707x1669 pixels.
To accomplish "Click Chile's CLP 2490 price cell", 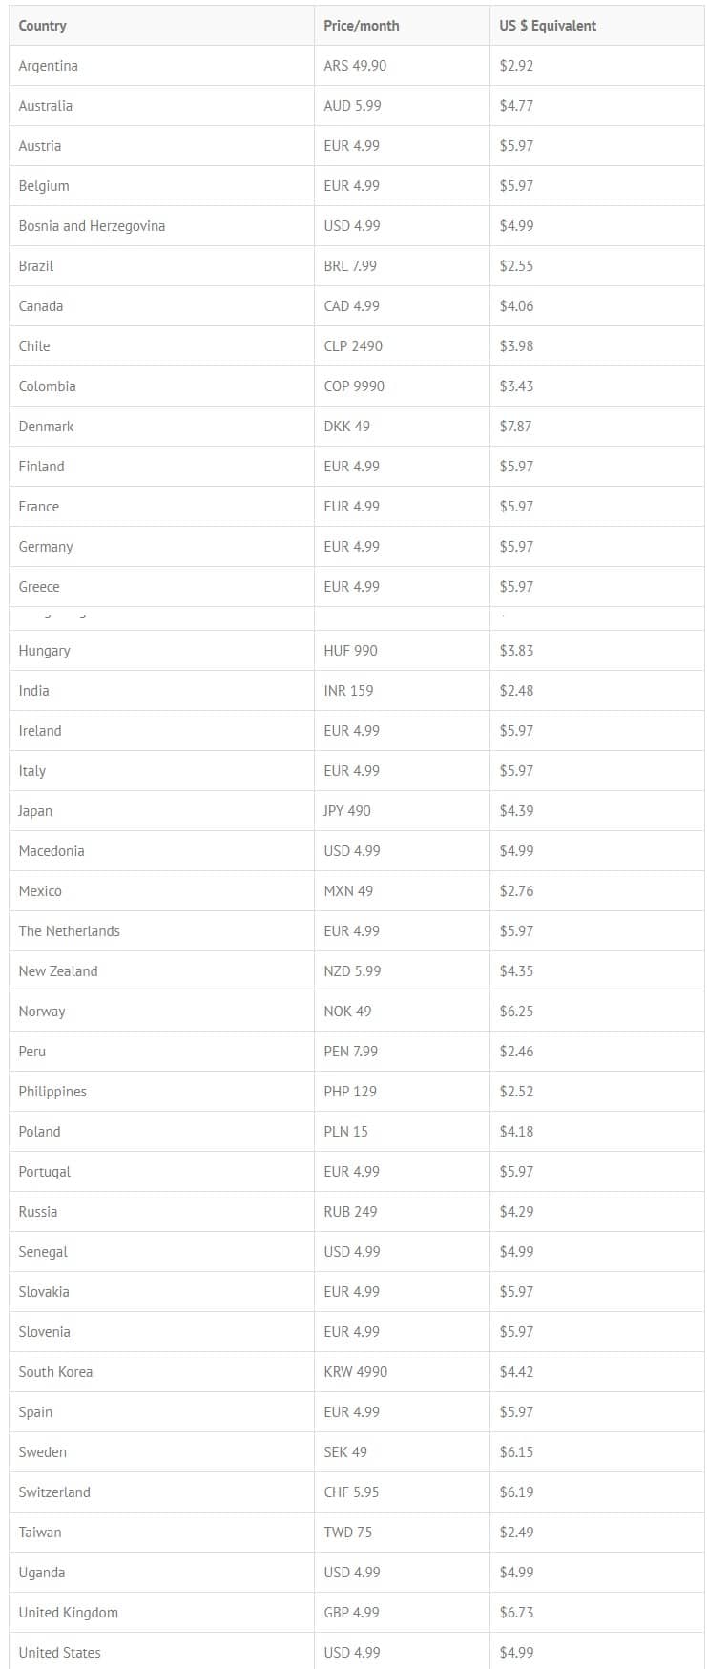I will click(402, 346).
